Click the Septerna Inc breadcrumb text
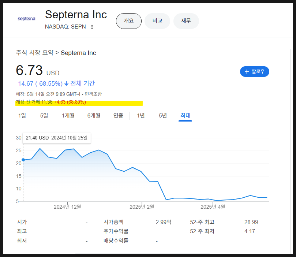This screenshot has height=257, width=296. (78, 53)
